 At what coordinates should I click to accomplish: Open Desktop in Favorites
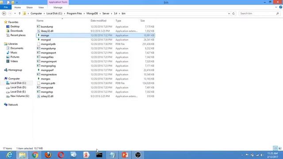15,26
